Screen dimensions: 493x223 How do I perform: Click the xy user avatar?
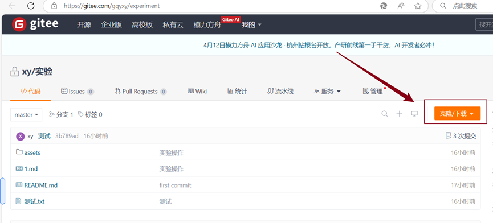[20, 136]
